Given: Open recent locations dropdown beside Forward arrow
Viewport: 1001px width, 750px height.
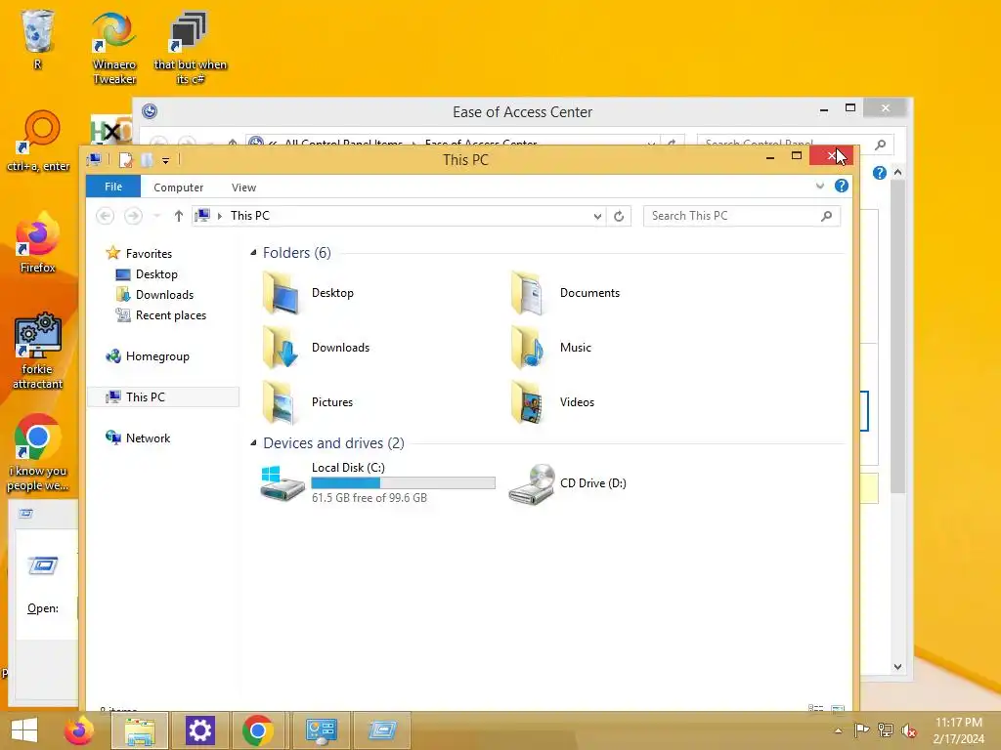Looking at the screenshot, I should click(157, 216).
